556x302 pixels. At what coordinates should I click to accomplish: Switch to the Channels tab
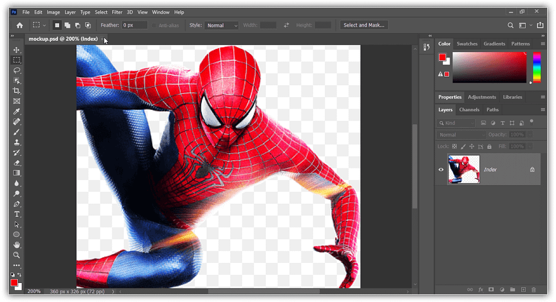tap(469, 110)
